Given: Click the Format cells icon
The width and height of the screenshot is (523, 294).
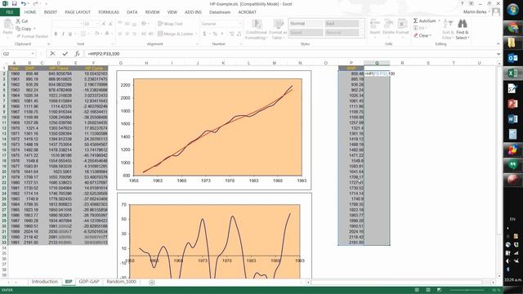Looking at the screenshot, I should tap(402, 24).
